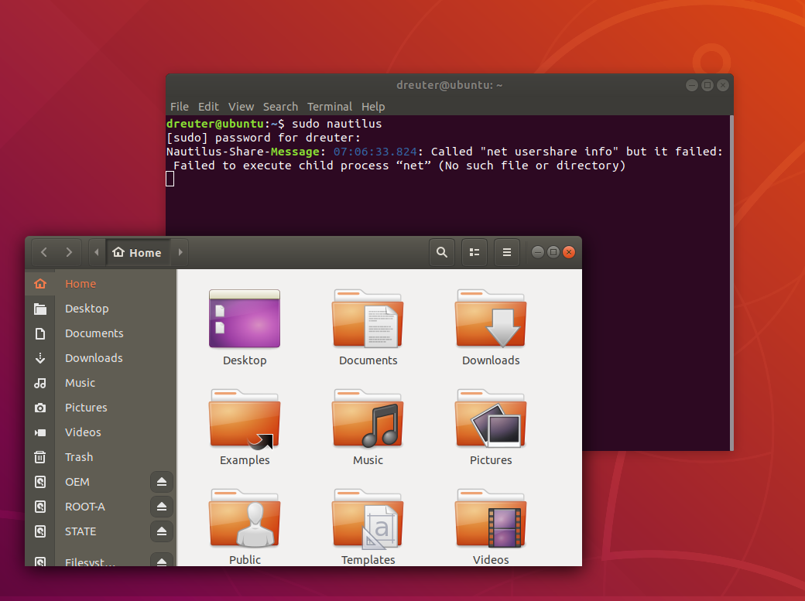Click the "Nautilus-Share-Message" terminal text

tap(243, 152)
